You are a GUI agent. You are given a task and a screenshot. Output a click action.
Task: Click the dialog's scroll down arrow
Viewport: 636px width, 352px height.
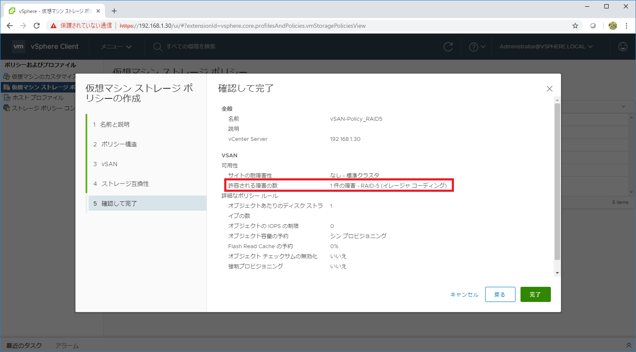tap(557, 273)
